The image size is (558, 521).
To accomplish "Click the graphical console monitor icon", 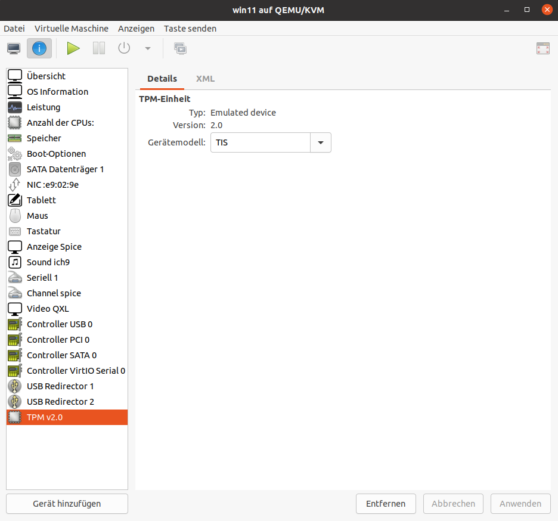I will click(14, 48).
